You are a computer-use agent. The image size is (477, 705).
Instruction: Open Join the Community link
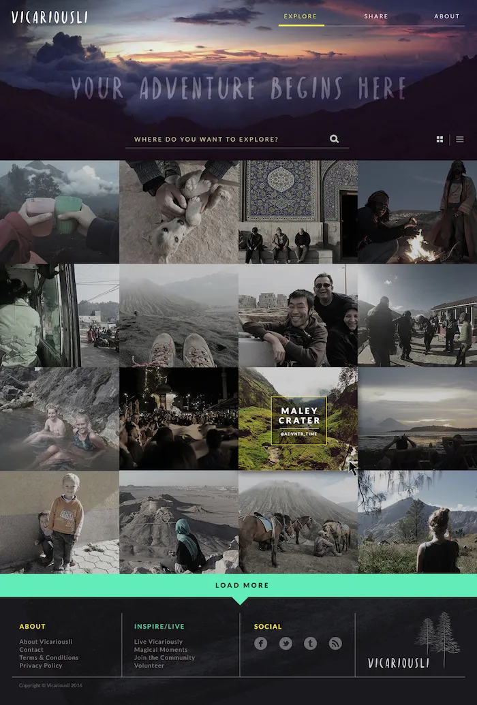[164, 657]
